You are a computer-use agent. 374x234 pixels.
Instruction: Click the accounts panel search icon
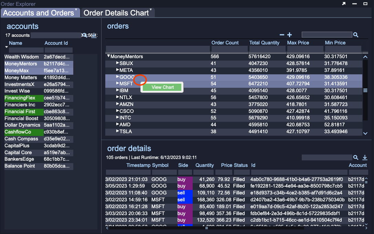[x=84, y=35]
